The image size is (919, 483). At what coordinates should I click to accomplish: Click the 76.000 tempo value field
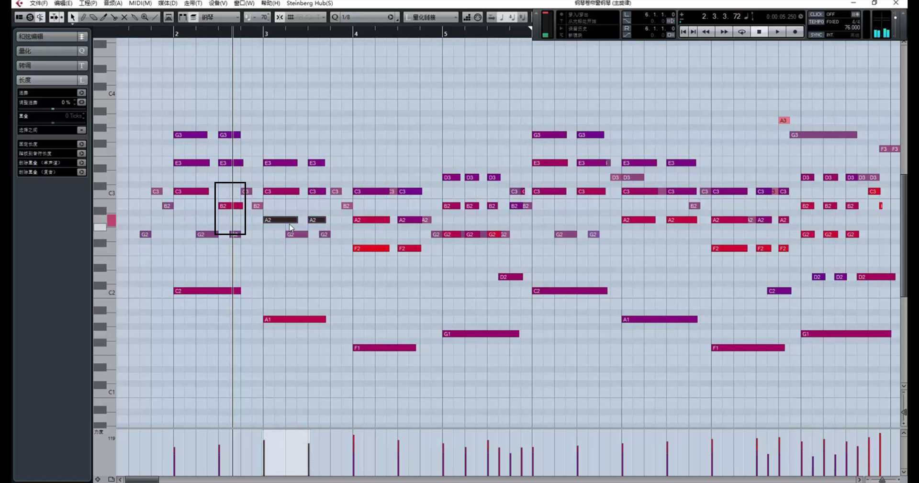coord(852,28)
